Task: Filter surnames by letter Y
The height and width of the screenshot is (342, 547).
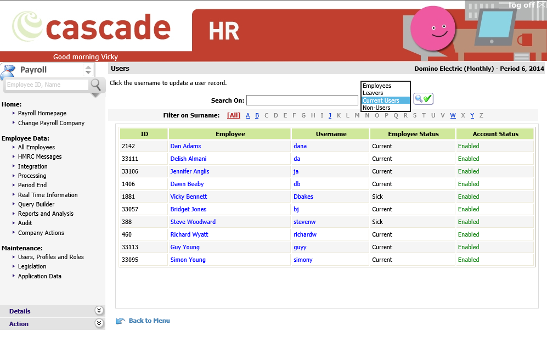Action: (472, 115)
